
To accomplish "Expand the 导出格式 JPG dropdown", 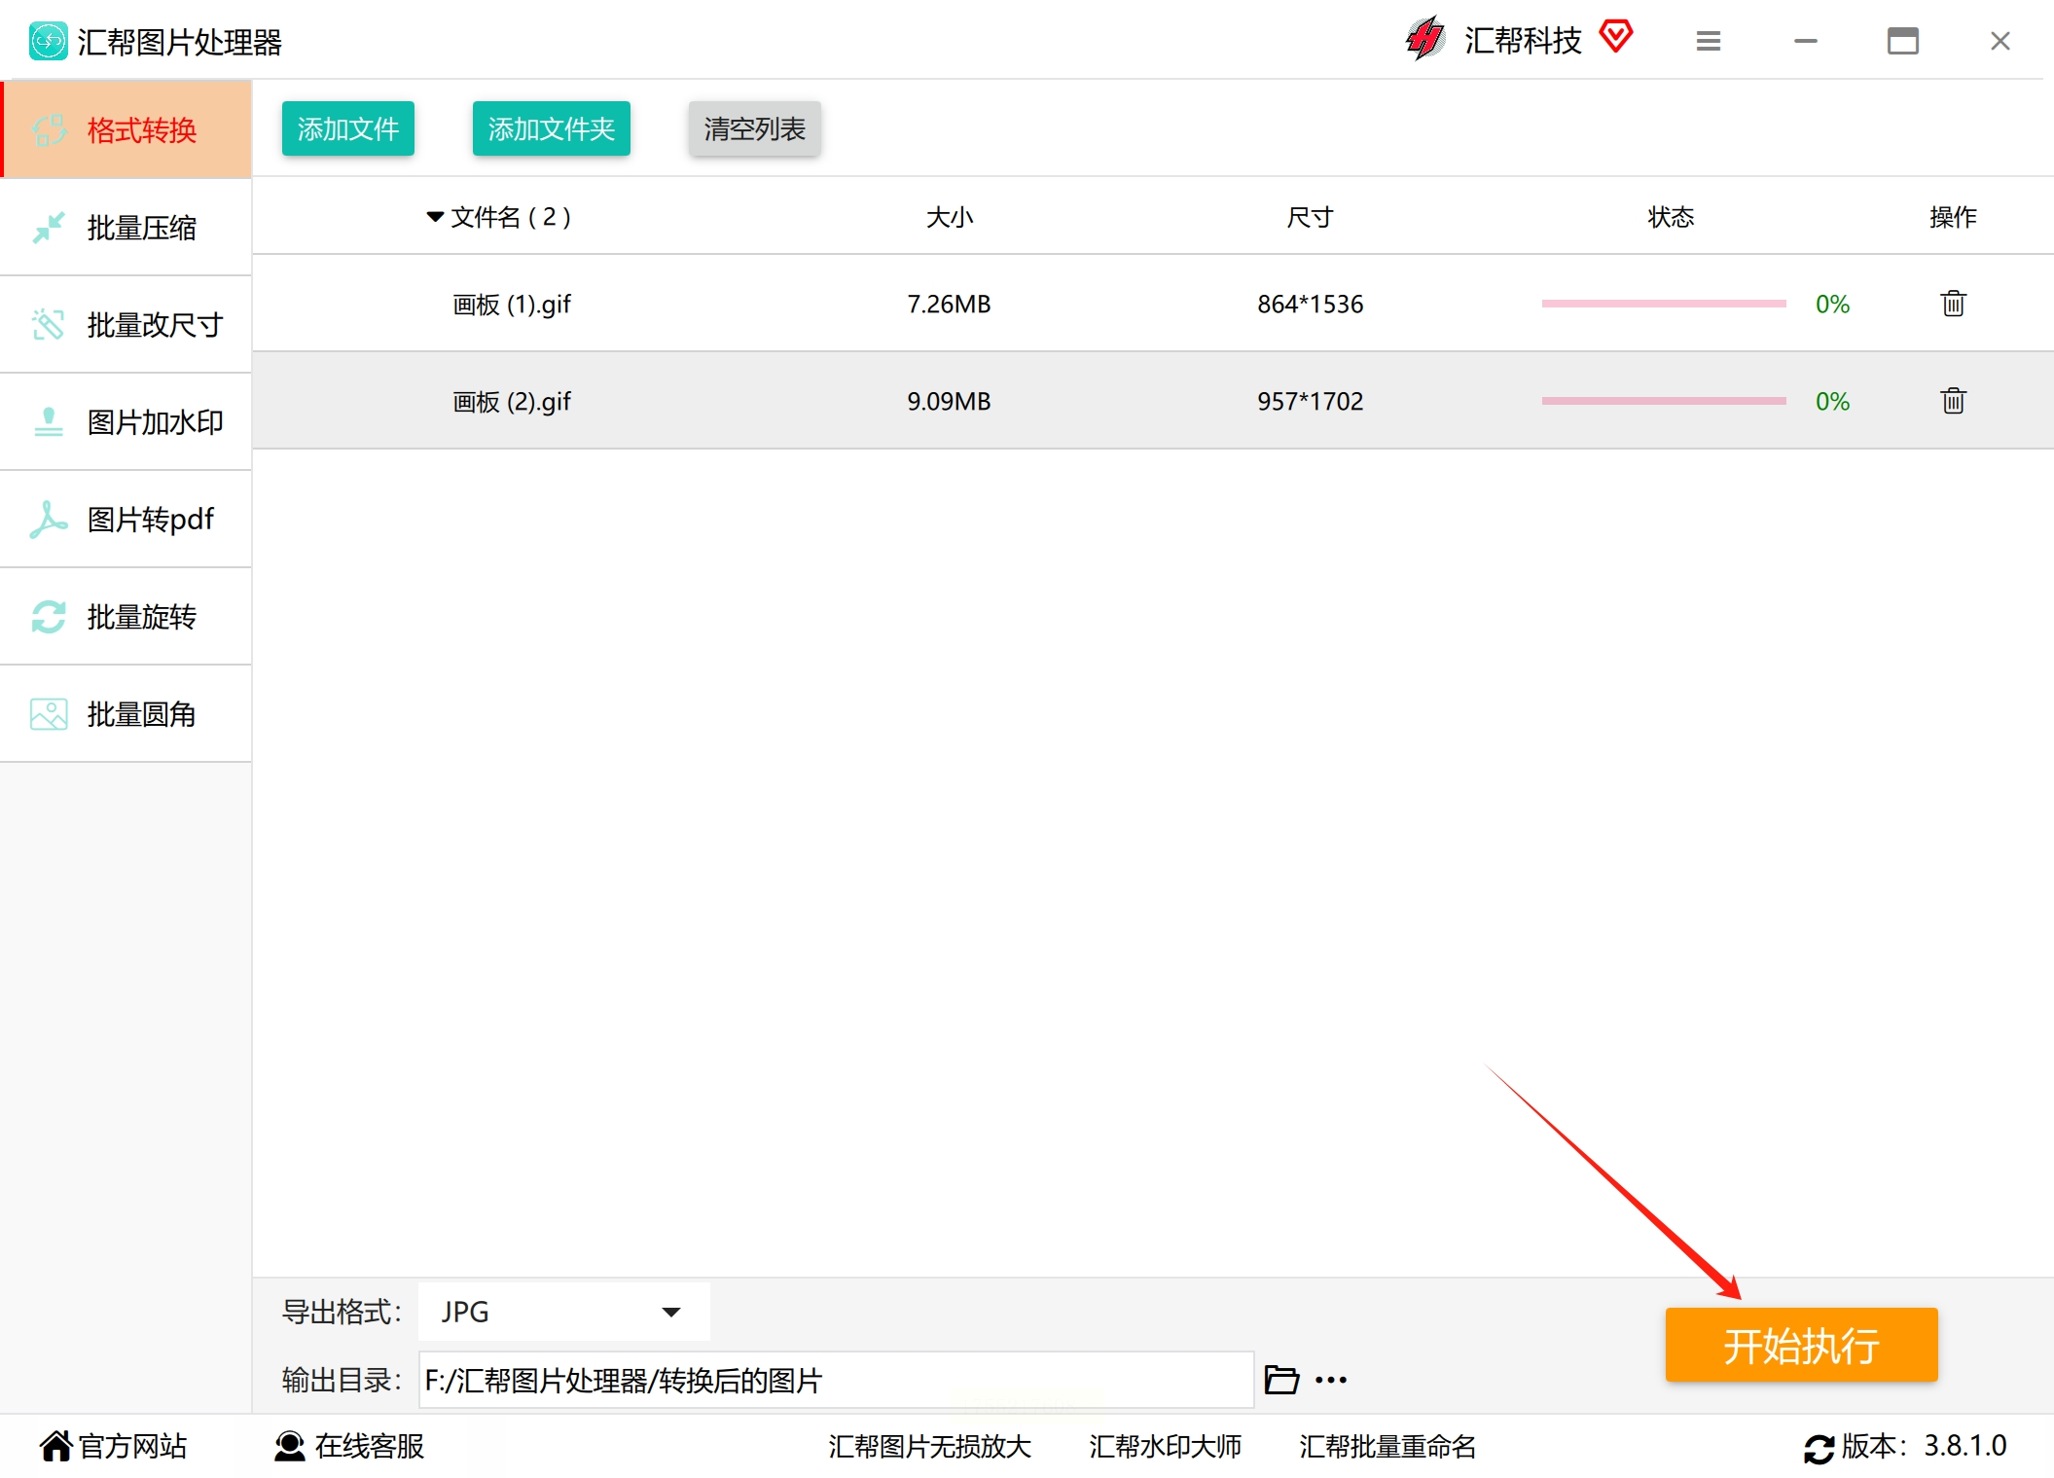I will pyautogui.click(x=563, y=1312).
